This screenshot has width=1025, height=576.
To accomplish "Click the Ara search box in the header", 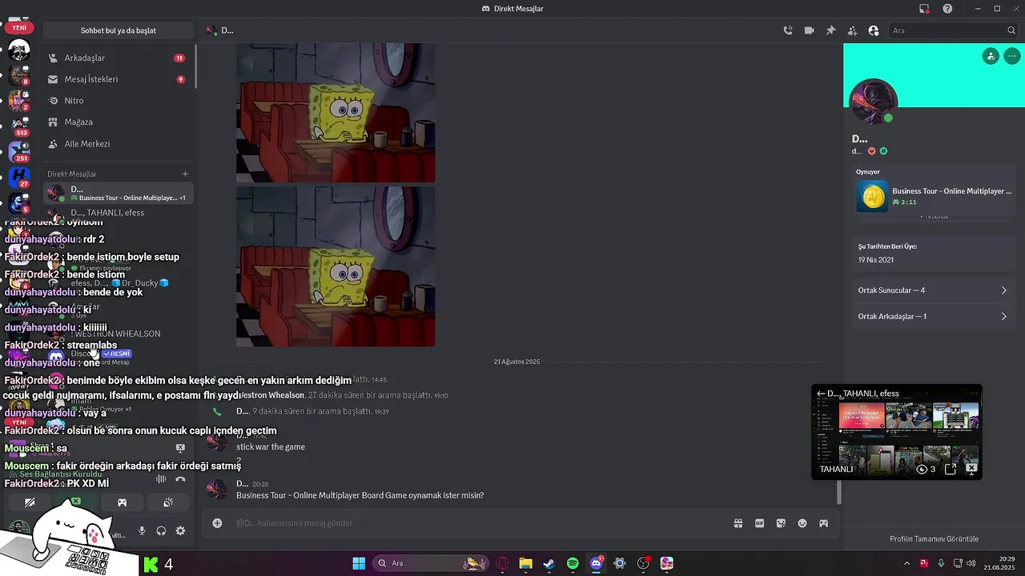I will click(x=954, y=30).
